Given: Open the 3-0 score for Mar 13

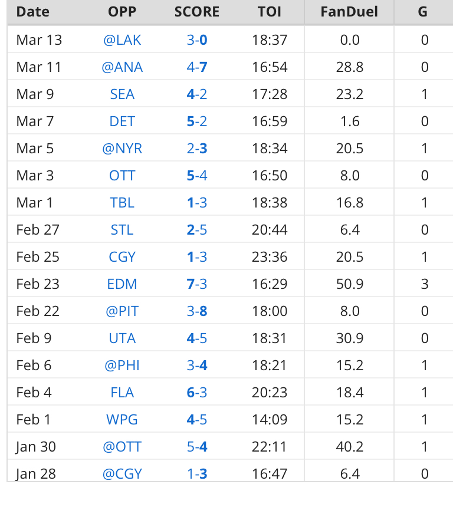Looking at the screenshot, I should 197,40.
